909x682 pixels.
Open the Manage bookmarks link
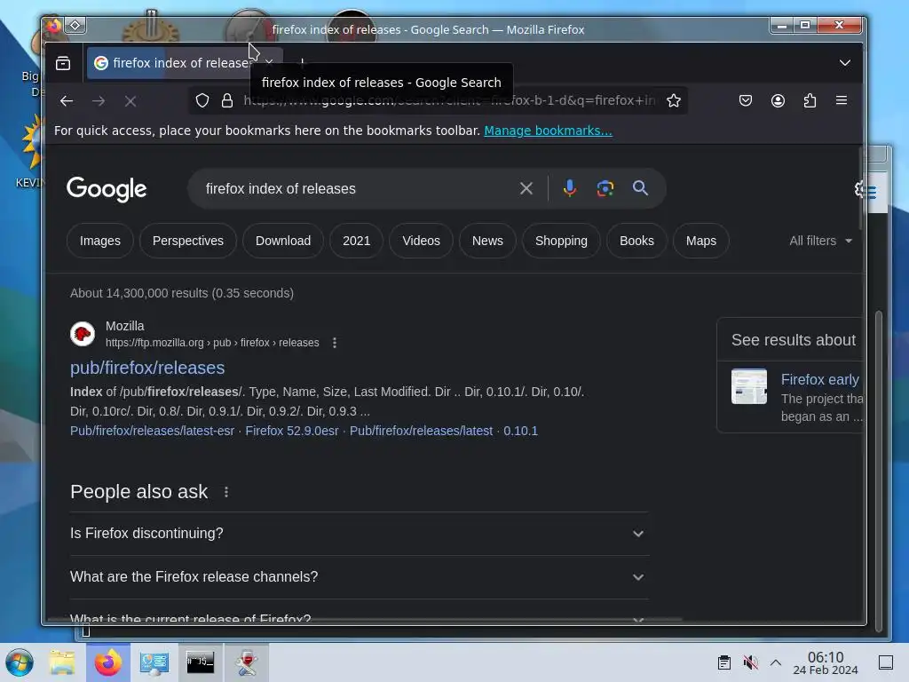(x=548, y=131)
